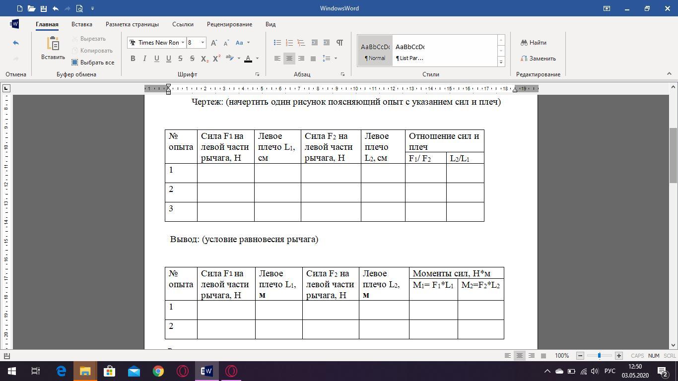Open Google Chrome from the taskbar
This screenshot has height=381, width=678.
coord(158,371)
